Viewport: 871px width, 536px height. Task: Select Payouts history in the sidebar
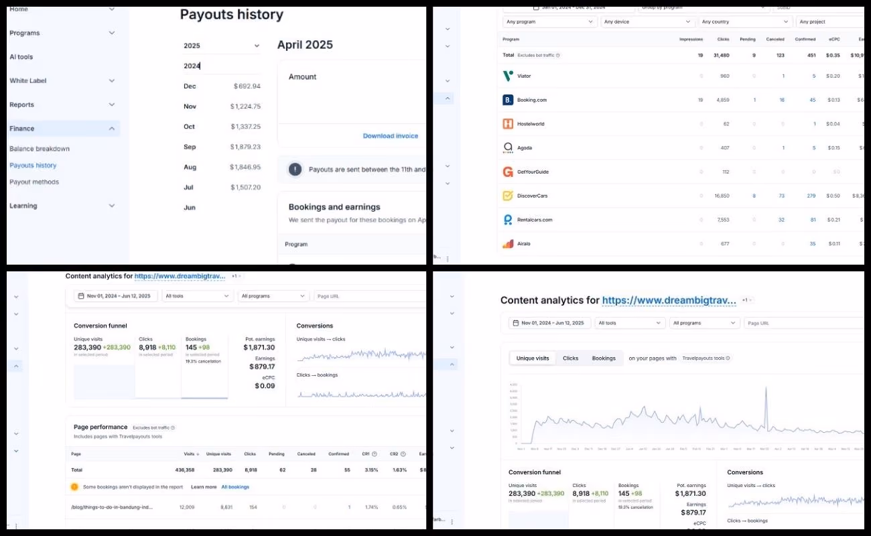[33, 165]
